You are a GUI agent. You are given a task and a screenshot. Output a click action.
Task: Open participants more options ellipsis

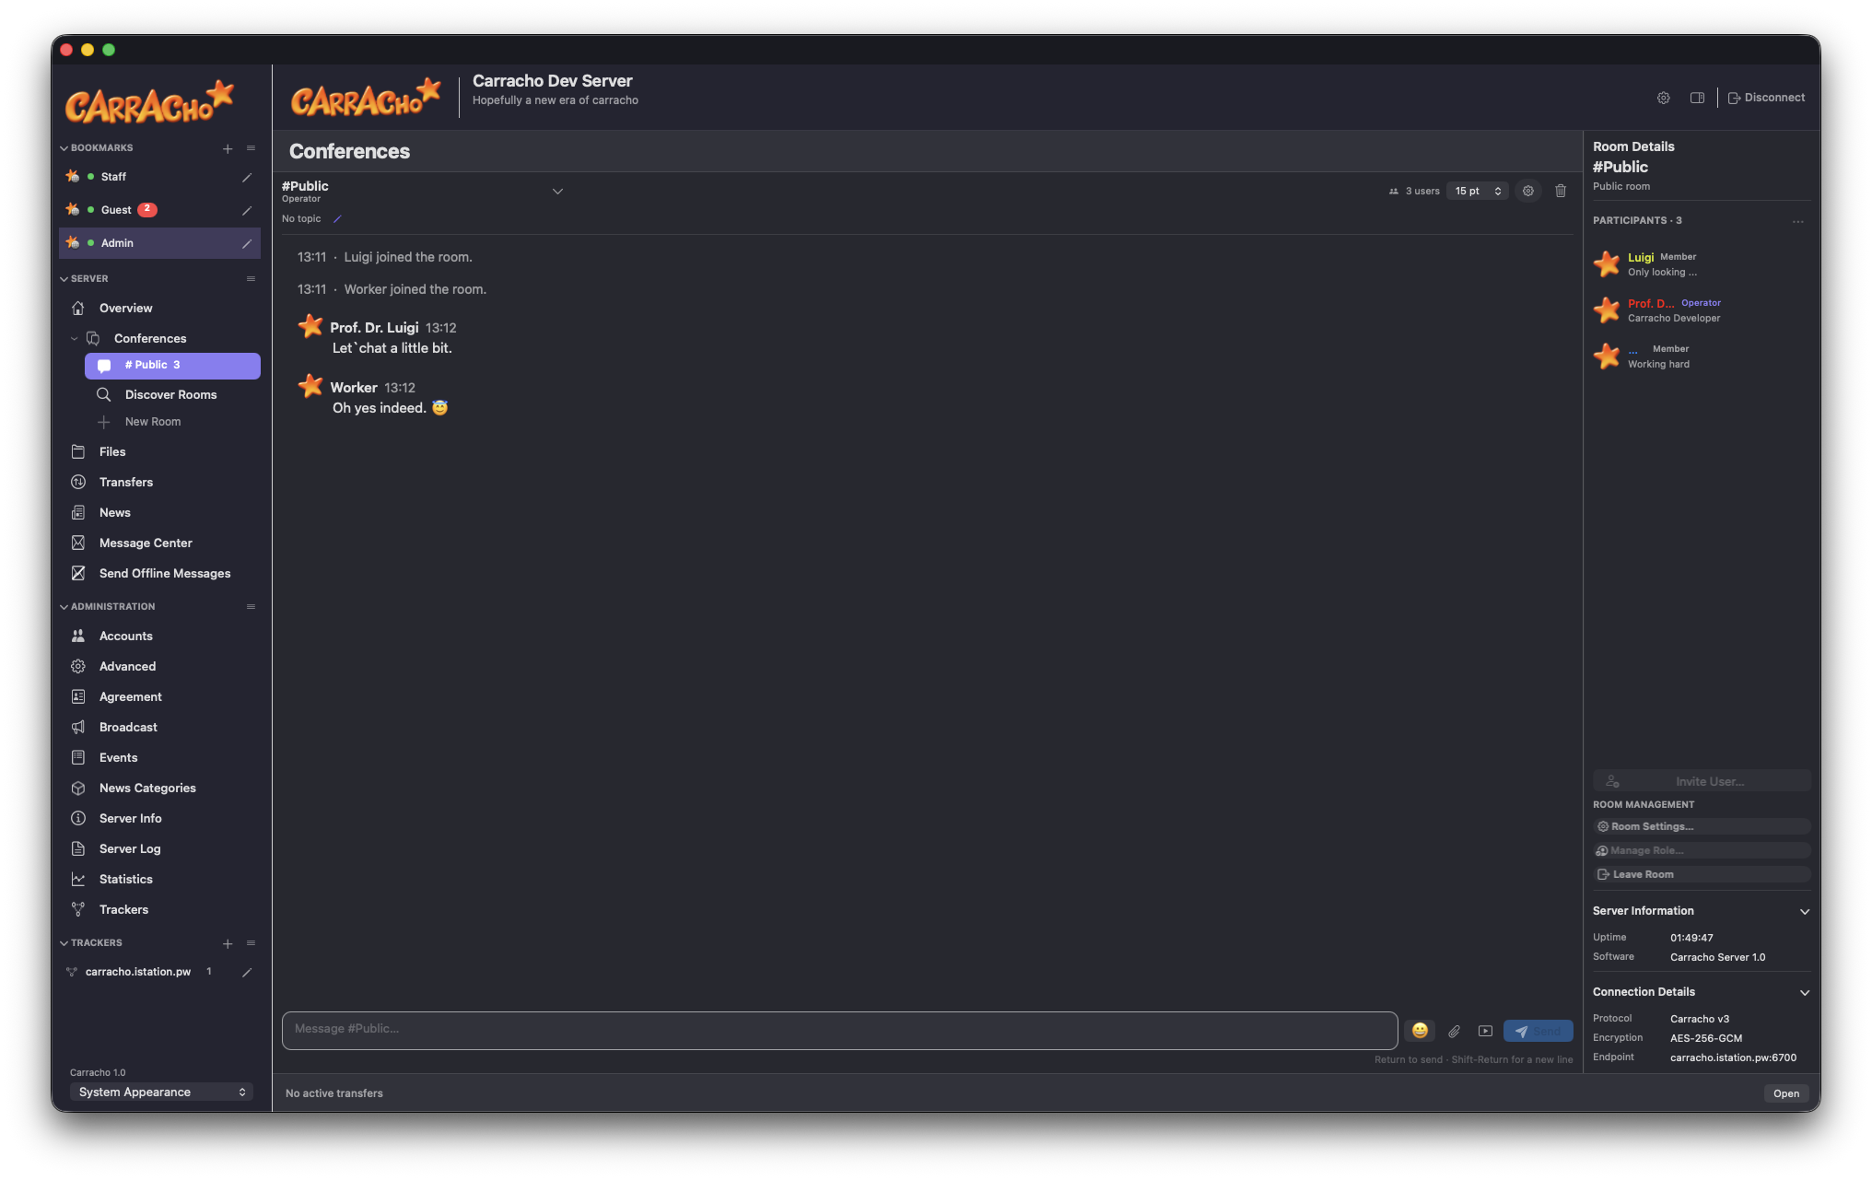point(1797,221)
